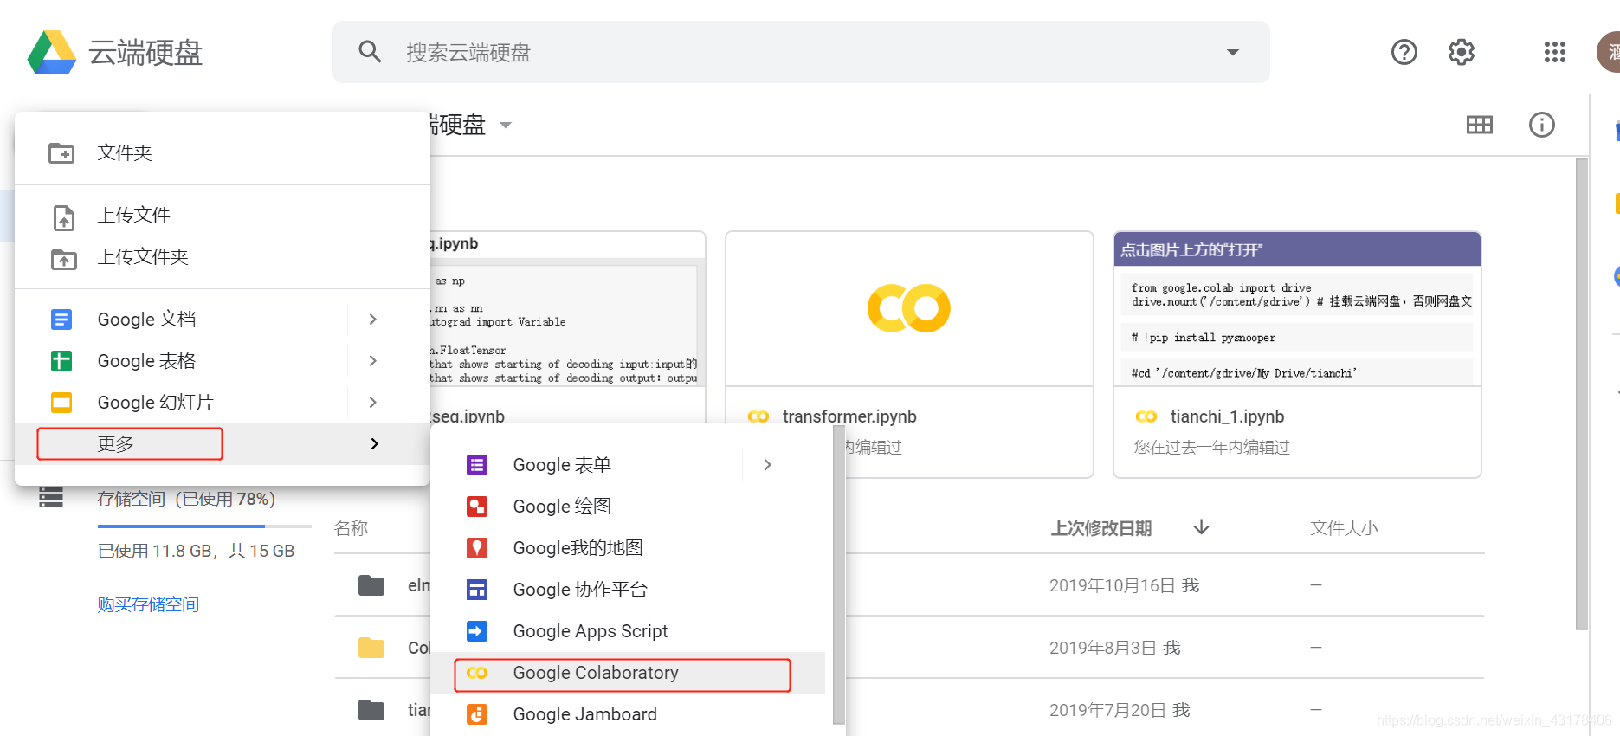Click the Google Sites icon
The image size is (1620, 736).
click(x=477, y=590)
